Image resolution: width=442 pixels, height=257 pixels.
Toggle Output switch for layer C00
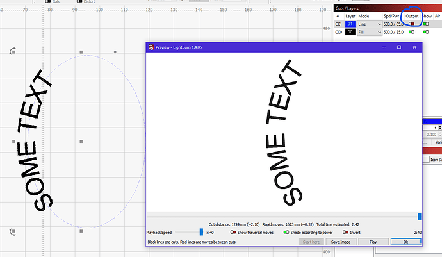(411, 32)
